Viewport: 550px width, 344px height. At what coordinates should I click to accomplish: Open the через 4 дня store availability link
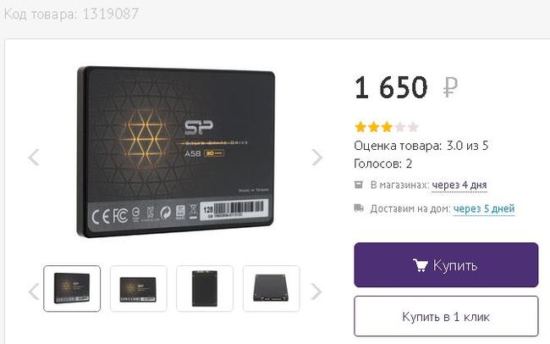coord(459,185)
